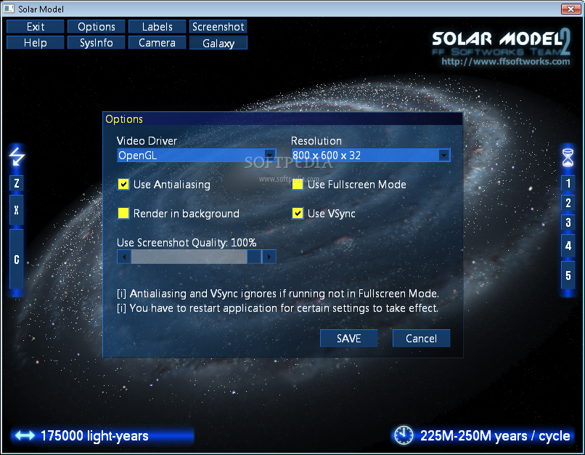Click the Solar Model title bar icon
This screenshot has width=585, height=455.
pos(9,8)
